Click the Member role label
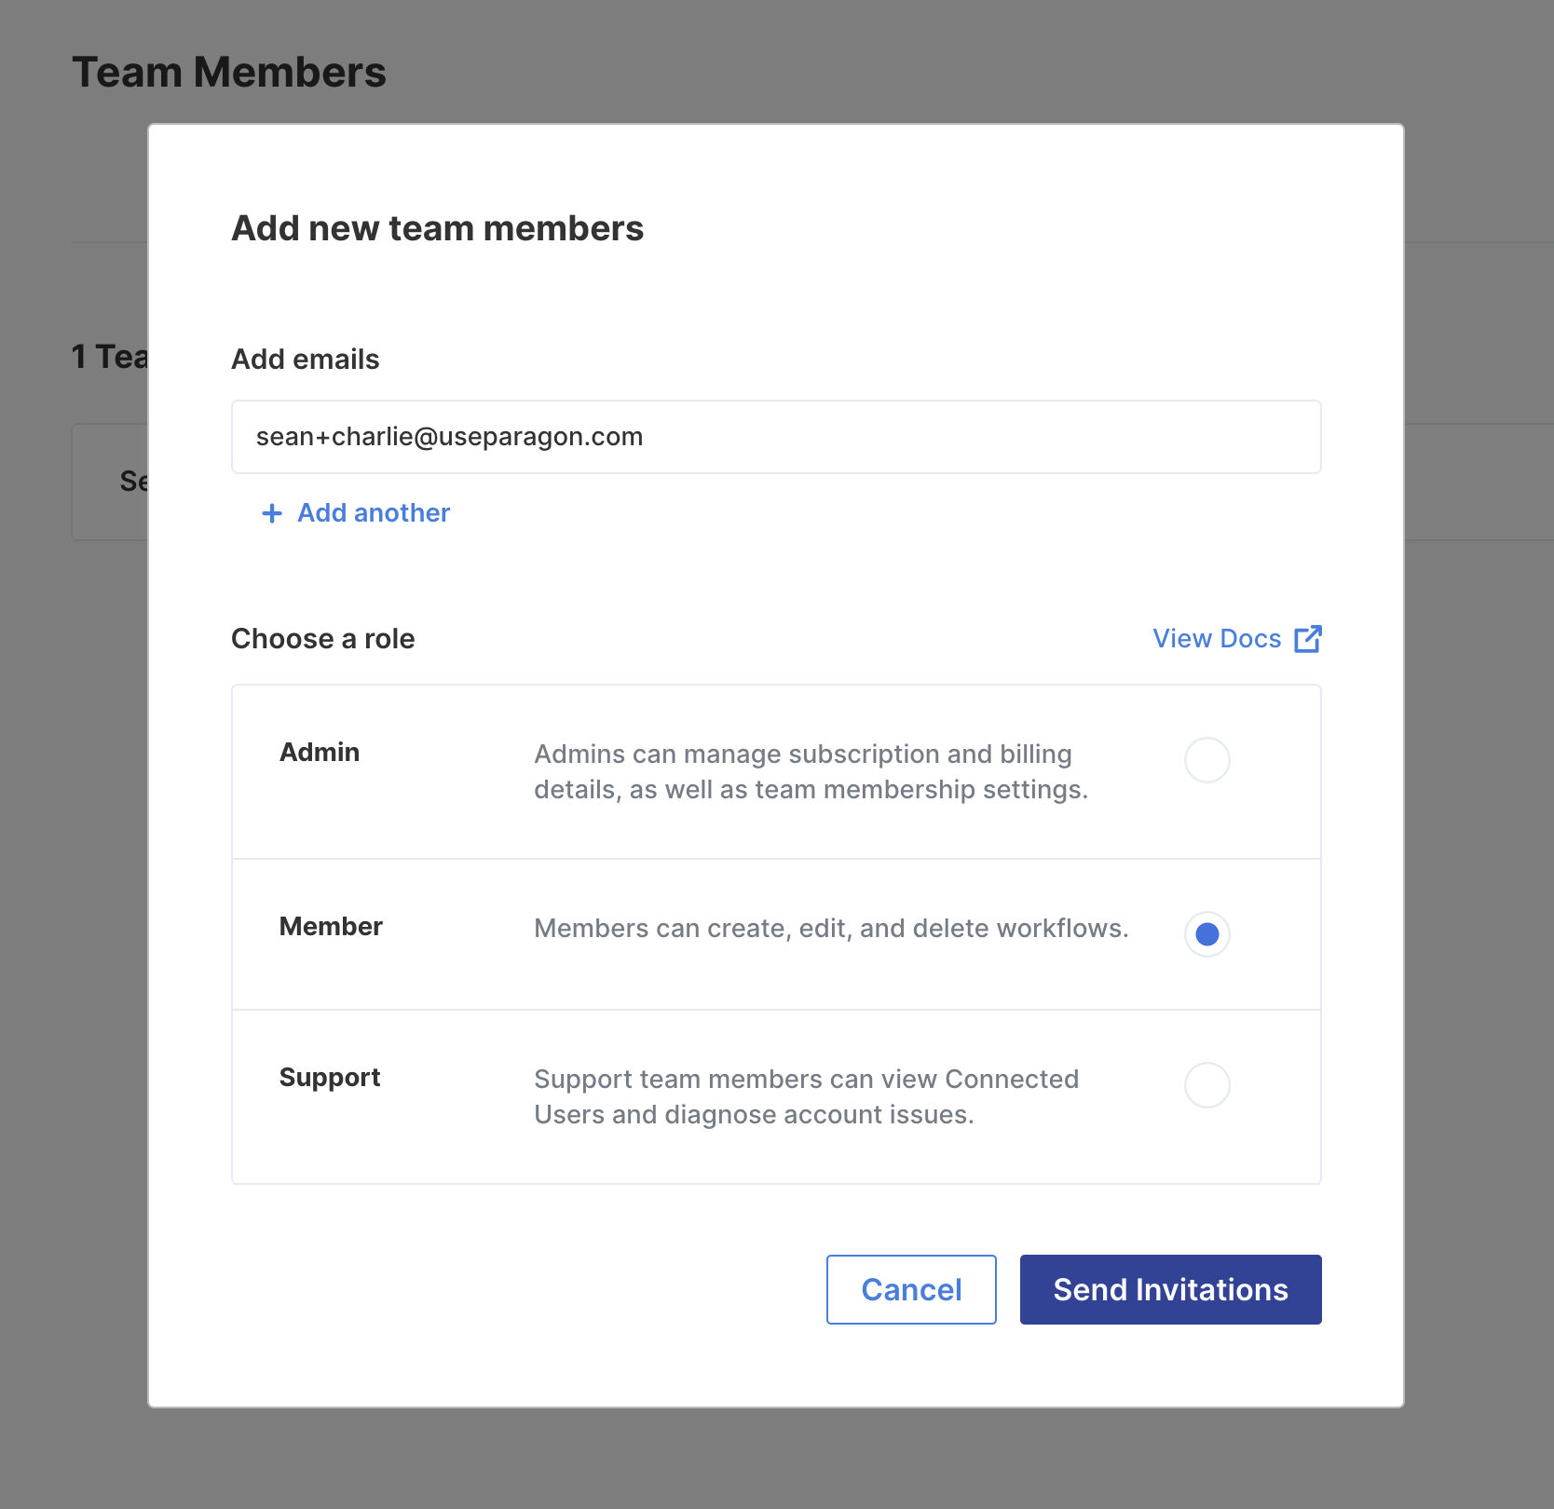This screenshot has height=1509, width=1554. pyautogui.click(x=331, y=927)
